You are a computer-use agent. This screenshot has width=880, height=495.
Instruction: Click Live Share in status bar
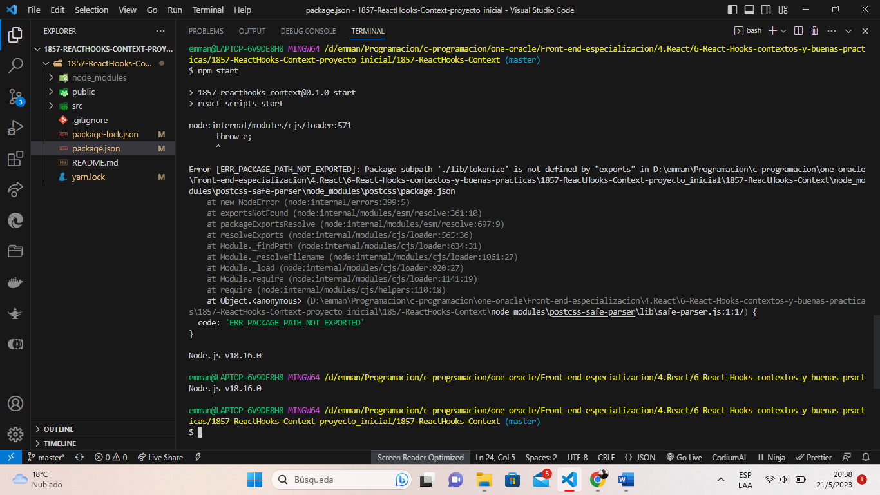(160, 457)
